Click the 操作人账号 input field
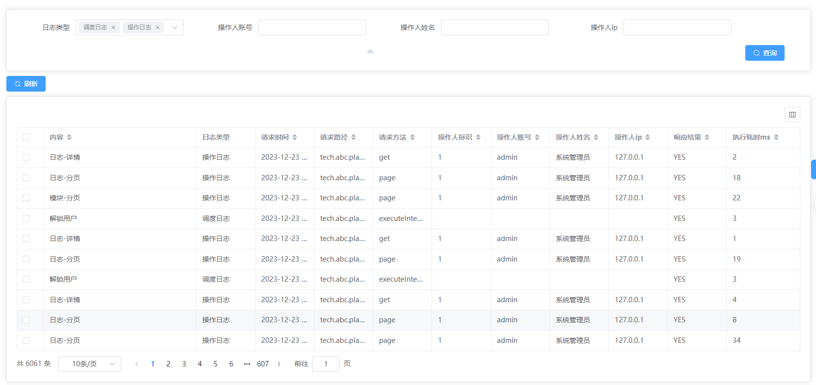The width and height of the screenshot is (816, 385). point(312,27)
